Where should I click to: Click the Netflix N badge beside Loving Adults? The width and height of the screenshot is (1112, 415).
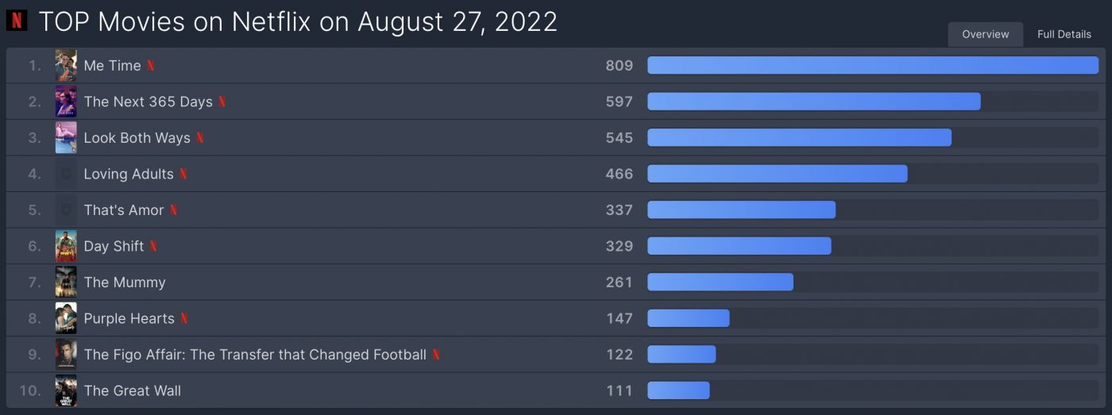(x=183, y=174)
